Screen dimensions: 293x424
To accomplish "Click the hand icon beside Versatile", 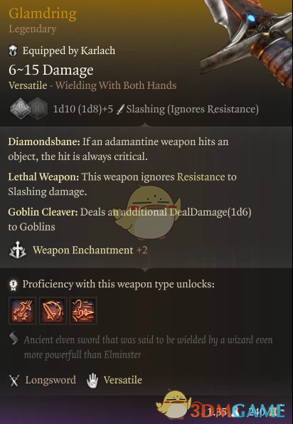I will pyautogui.click(x=92, y=380).
